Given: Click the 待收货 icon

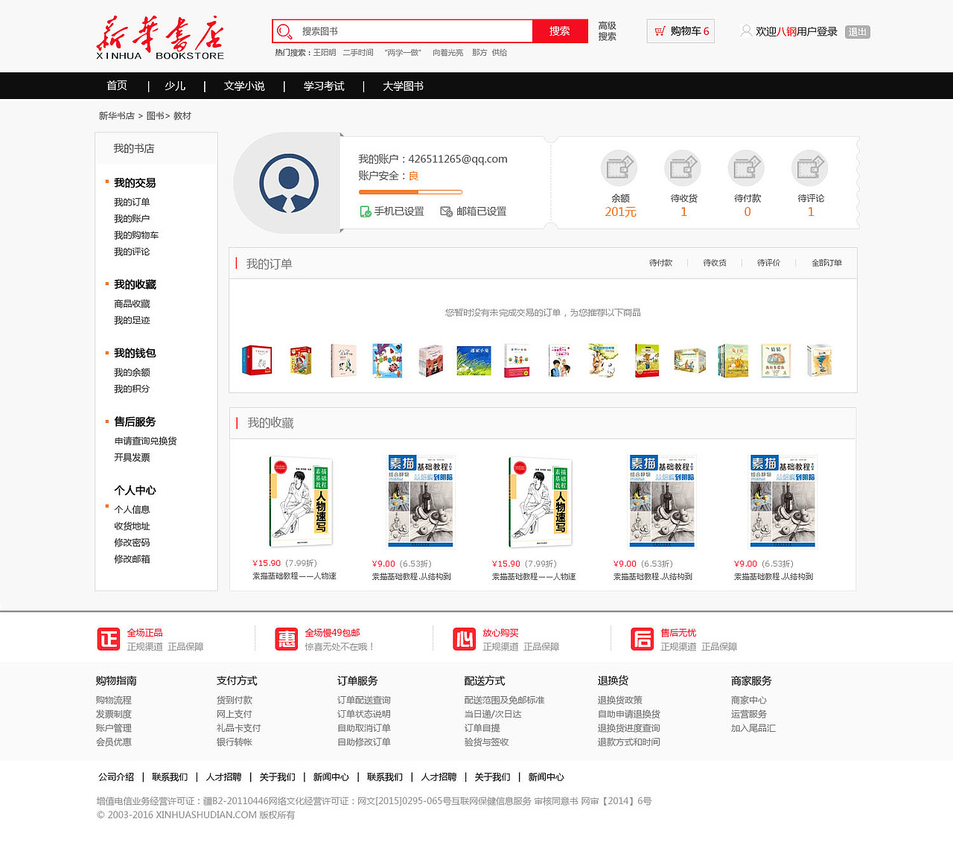Looking at the screenshot, I should pyautogui.click(x=683, y=168).
